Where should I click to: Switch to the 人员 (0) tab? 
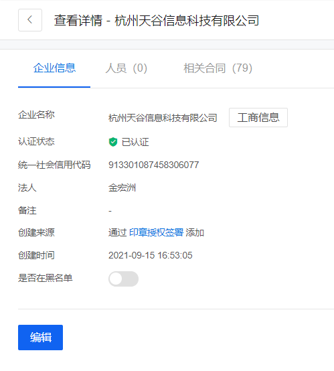pyautogui.click(x=126, y=68)
